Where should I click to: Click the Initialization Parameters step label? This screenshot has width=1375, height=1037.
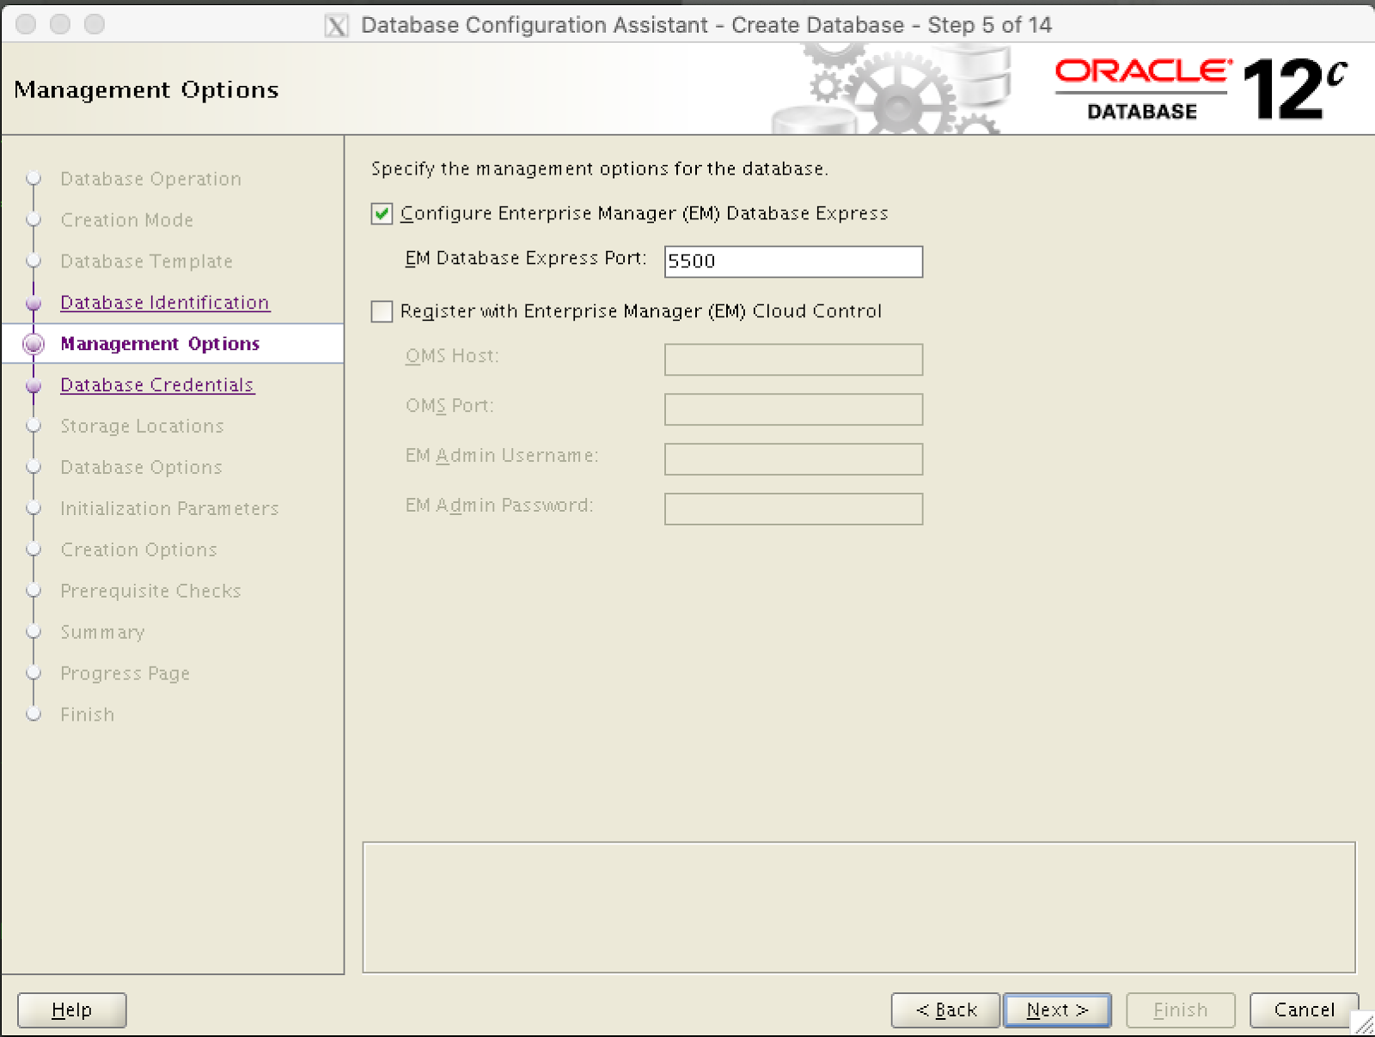pyautogui.click(x=170, y=509)
